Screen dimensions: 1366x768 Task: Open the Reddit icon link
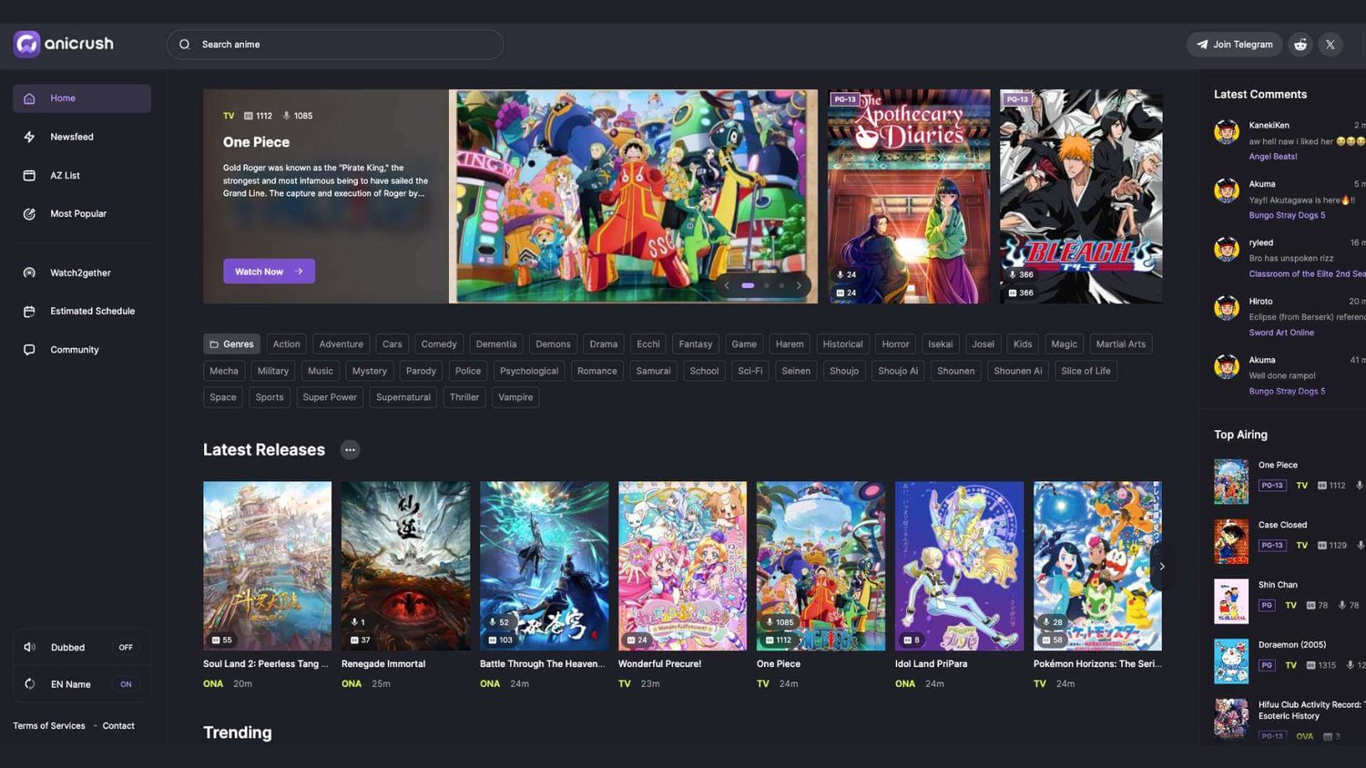point(1300,45)
